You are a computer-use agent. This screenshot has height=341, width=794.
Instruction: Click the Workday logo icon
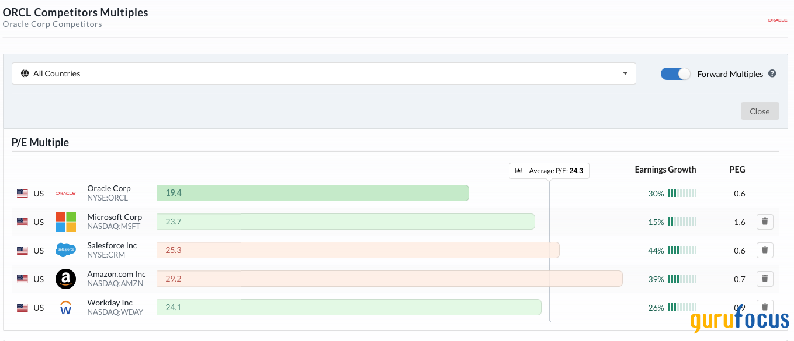click(65, 307)
